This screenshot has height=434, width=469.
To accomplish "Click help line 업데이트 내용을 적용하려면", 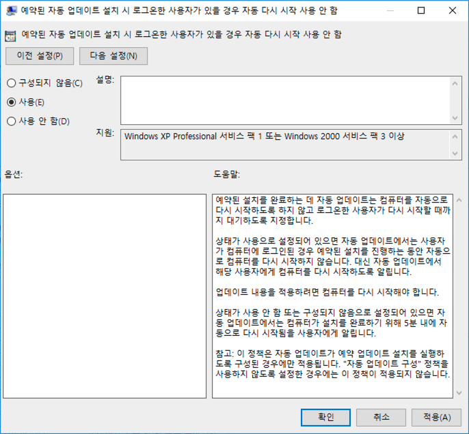I will point(327,292).
